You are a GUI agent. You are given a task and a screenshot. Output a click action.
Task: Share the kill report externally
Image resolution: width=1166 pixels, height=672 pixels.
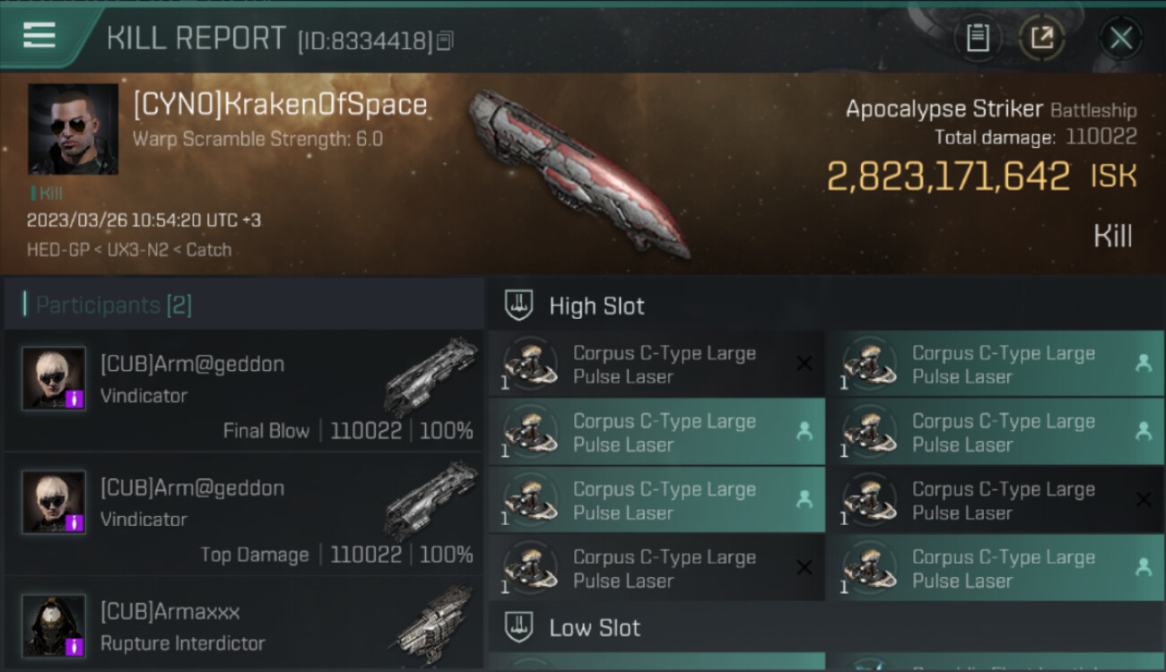pos(1041,38)
